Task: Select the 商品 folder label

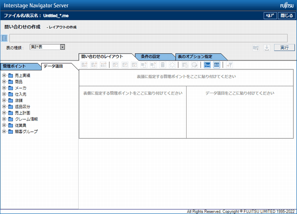Action: (x=19, y=82)
